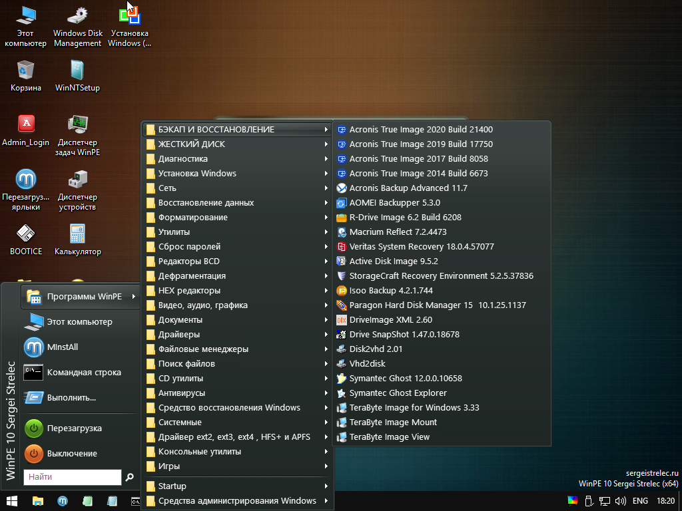The image size is (682, 511).
Task: Click Перезагрузка in the start menu
Action: coord(81,428)
